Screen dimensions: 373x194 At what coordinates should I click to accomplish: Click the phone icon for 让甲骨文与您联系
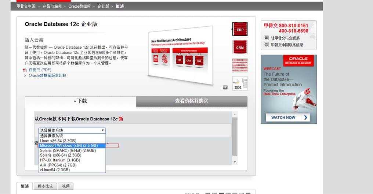266,38
